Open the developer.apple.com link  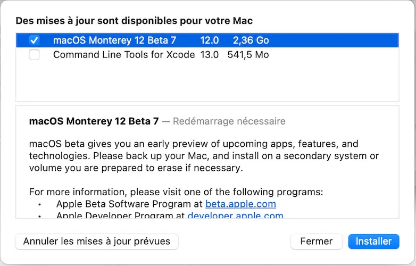(235, 216)
